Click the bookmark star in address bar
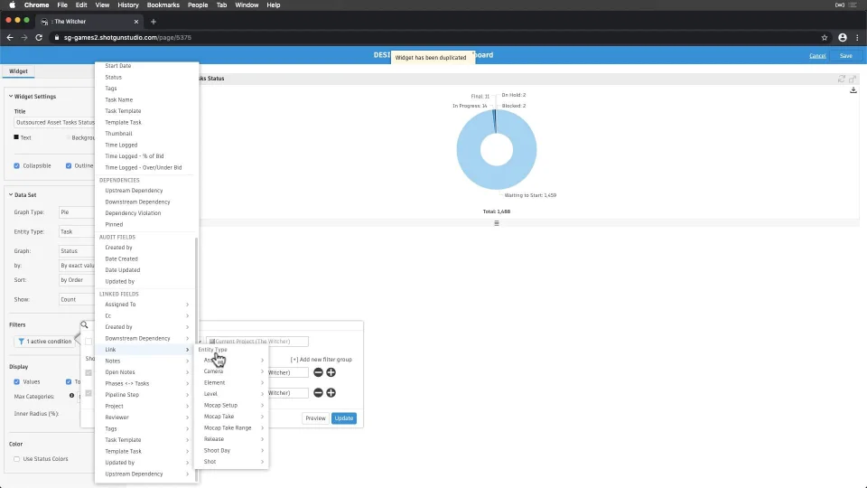867x488 pixels. click(x=825, y=38)
